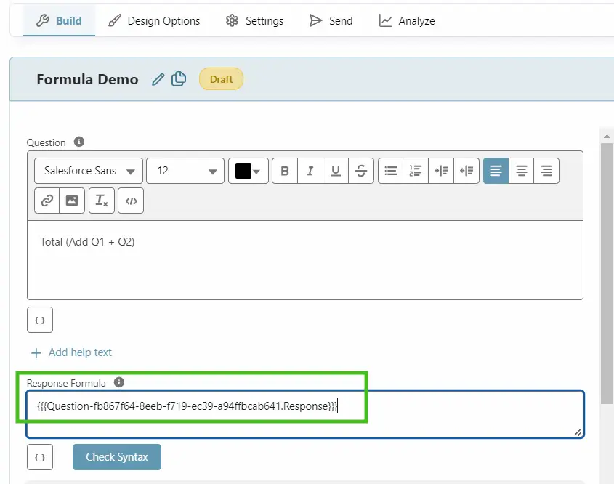The image size is (614, 484).
Task: Toggle bold formatting
Action: pos(285,171)
